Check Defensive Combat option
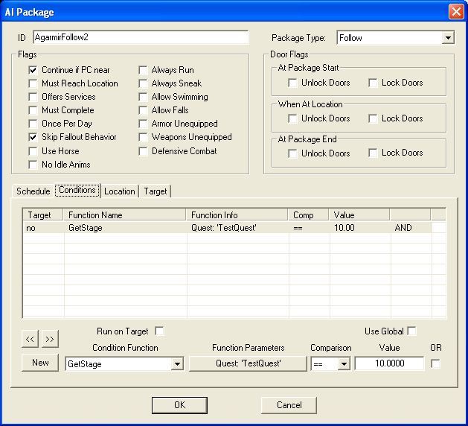This screenshot has height=426, width=468. coord(143,151)
